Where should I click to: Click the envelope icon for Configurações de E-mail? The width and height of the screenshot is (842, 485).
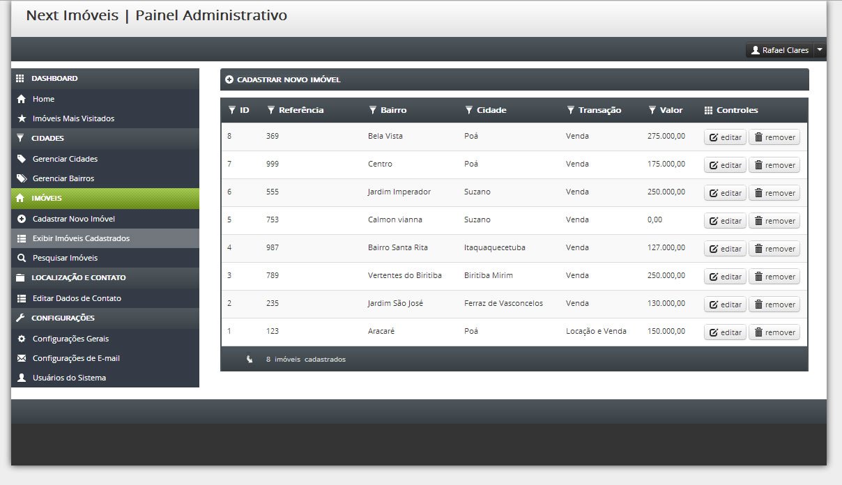[21, 358]
